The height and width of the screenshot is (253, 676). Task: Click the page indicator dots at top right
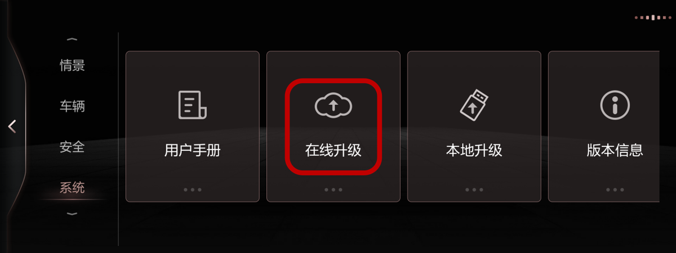point(653,17)
